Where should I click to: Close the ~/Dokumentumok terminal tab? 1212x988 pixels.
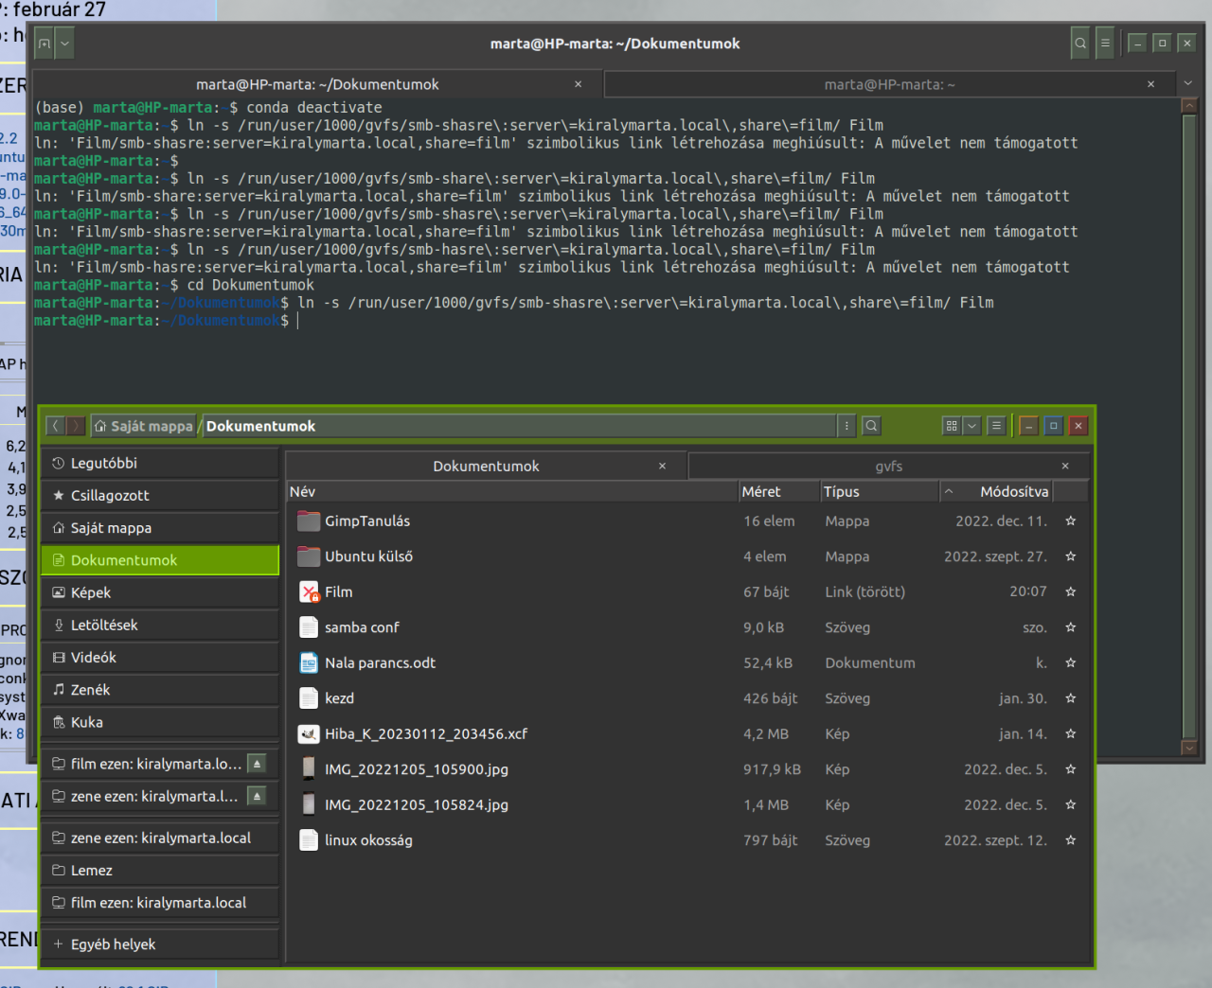(579, 84)
